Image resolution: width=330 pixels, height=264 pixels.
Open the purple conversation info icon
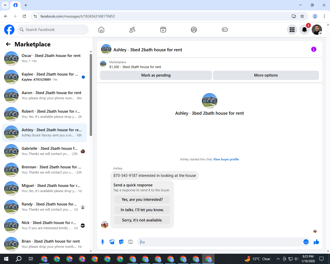(x=314, y=49)
